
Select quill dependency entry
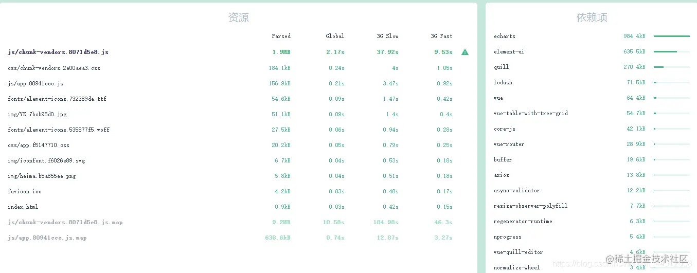click(502, 67)
